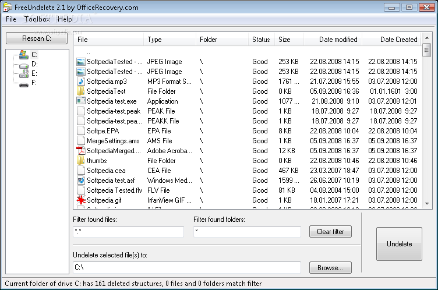Click '04.08.2004 15:00' date modified cell
Image resolution: width=438 pixels, height=290 pixels.
pos(334,190)
